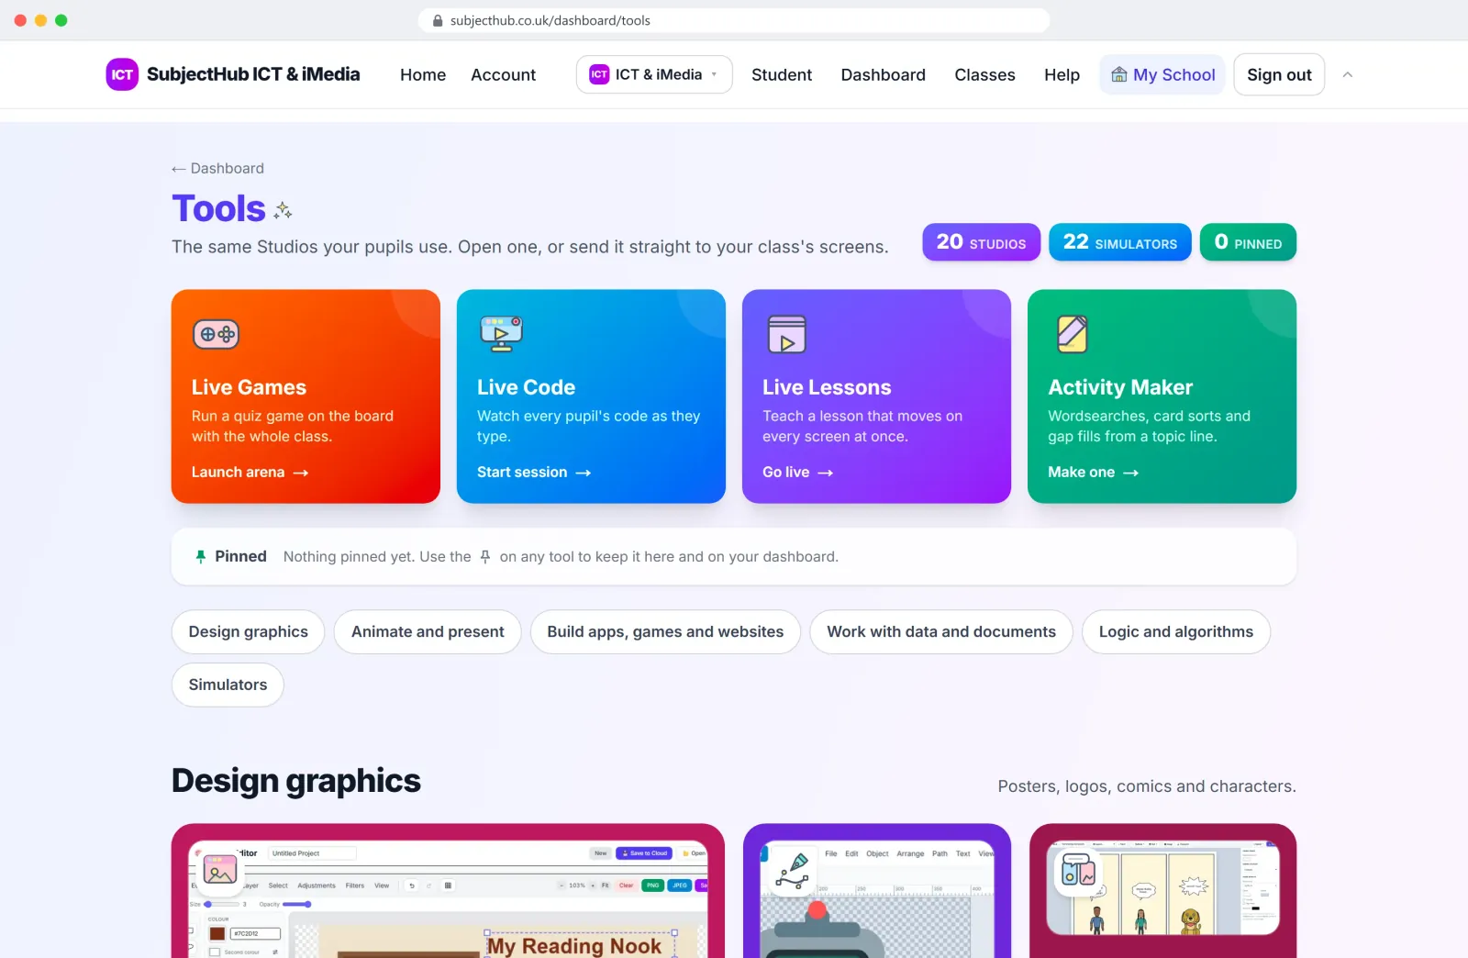
Task: Filter by Build apps, games and websites
Action: click(x=665, y=631)
